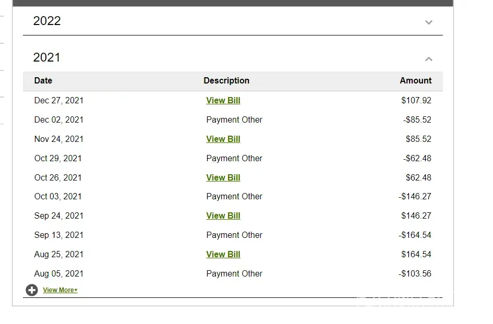
Task: Expand the 2022 section chevron
Action: 429,22
